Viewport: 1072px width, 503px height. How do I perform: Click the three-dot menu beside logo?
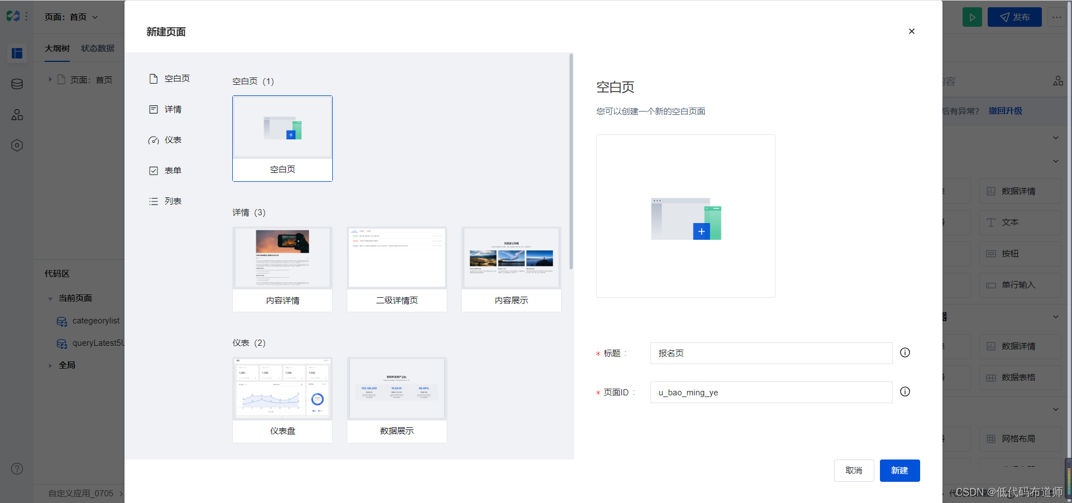click(26, 17)
